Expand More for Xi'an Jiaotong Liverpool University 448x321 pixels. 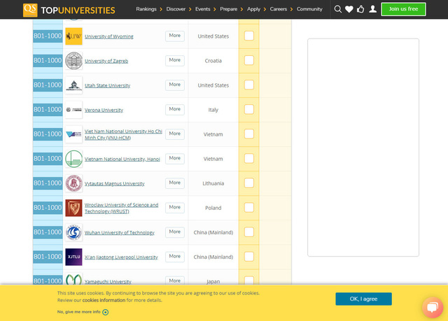[x=175, y=256]
